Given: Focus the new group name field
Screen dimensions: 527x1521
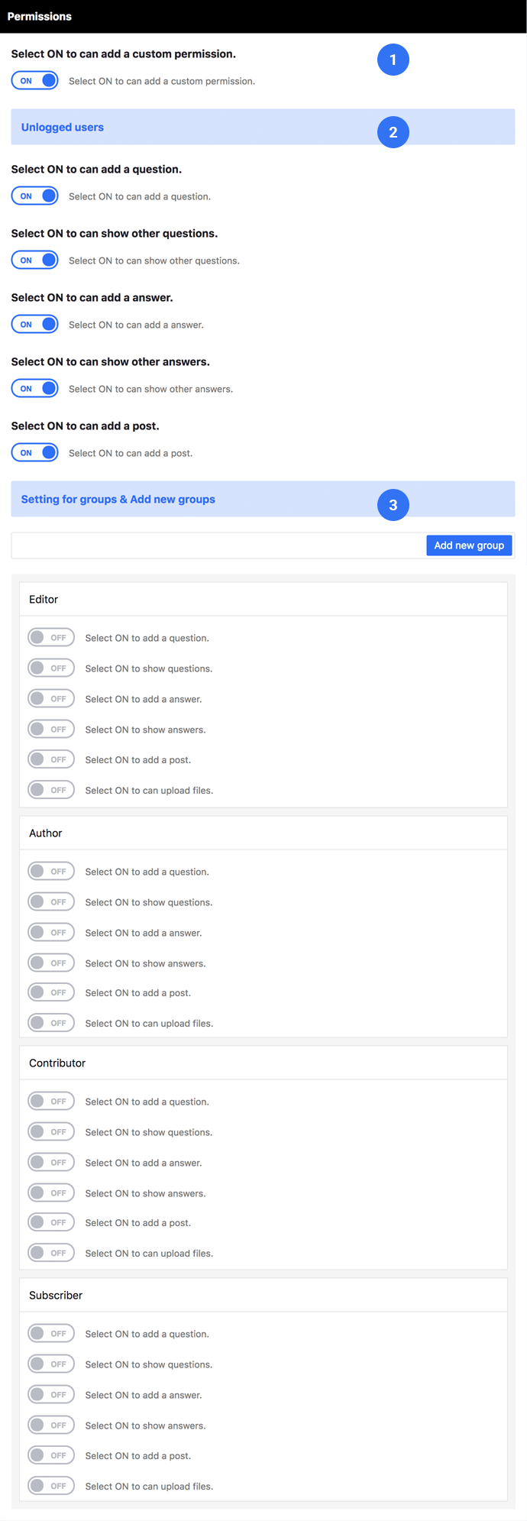Looking at the screenshot, I should [218, 545].
